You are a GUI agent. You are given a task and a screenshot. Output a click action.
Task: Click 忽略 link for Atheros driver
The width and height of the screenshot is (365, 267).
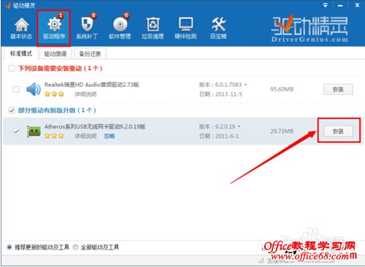click(x=109, y=136)
